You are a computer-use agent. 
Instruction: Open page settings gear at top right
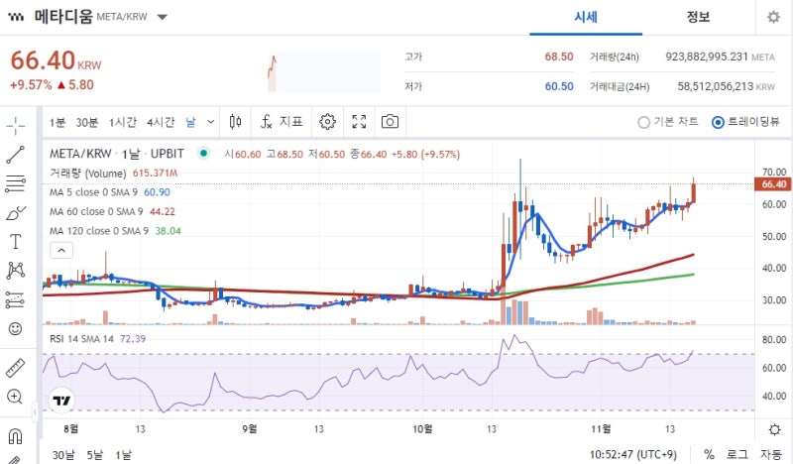click(x=773, y=17)
